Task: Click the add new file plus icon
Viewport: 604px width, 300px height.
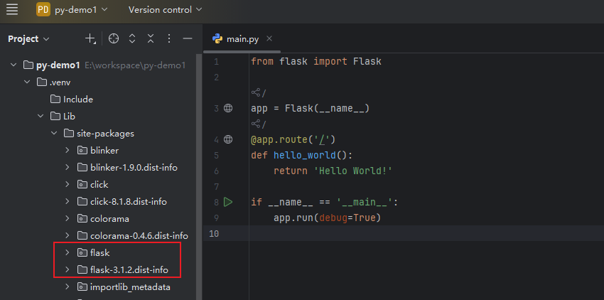Action: [x=90, y=38]
